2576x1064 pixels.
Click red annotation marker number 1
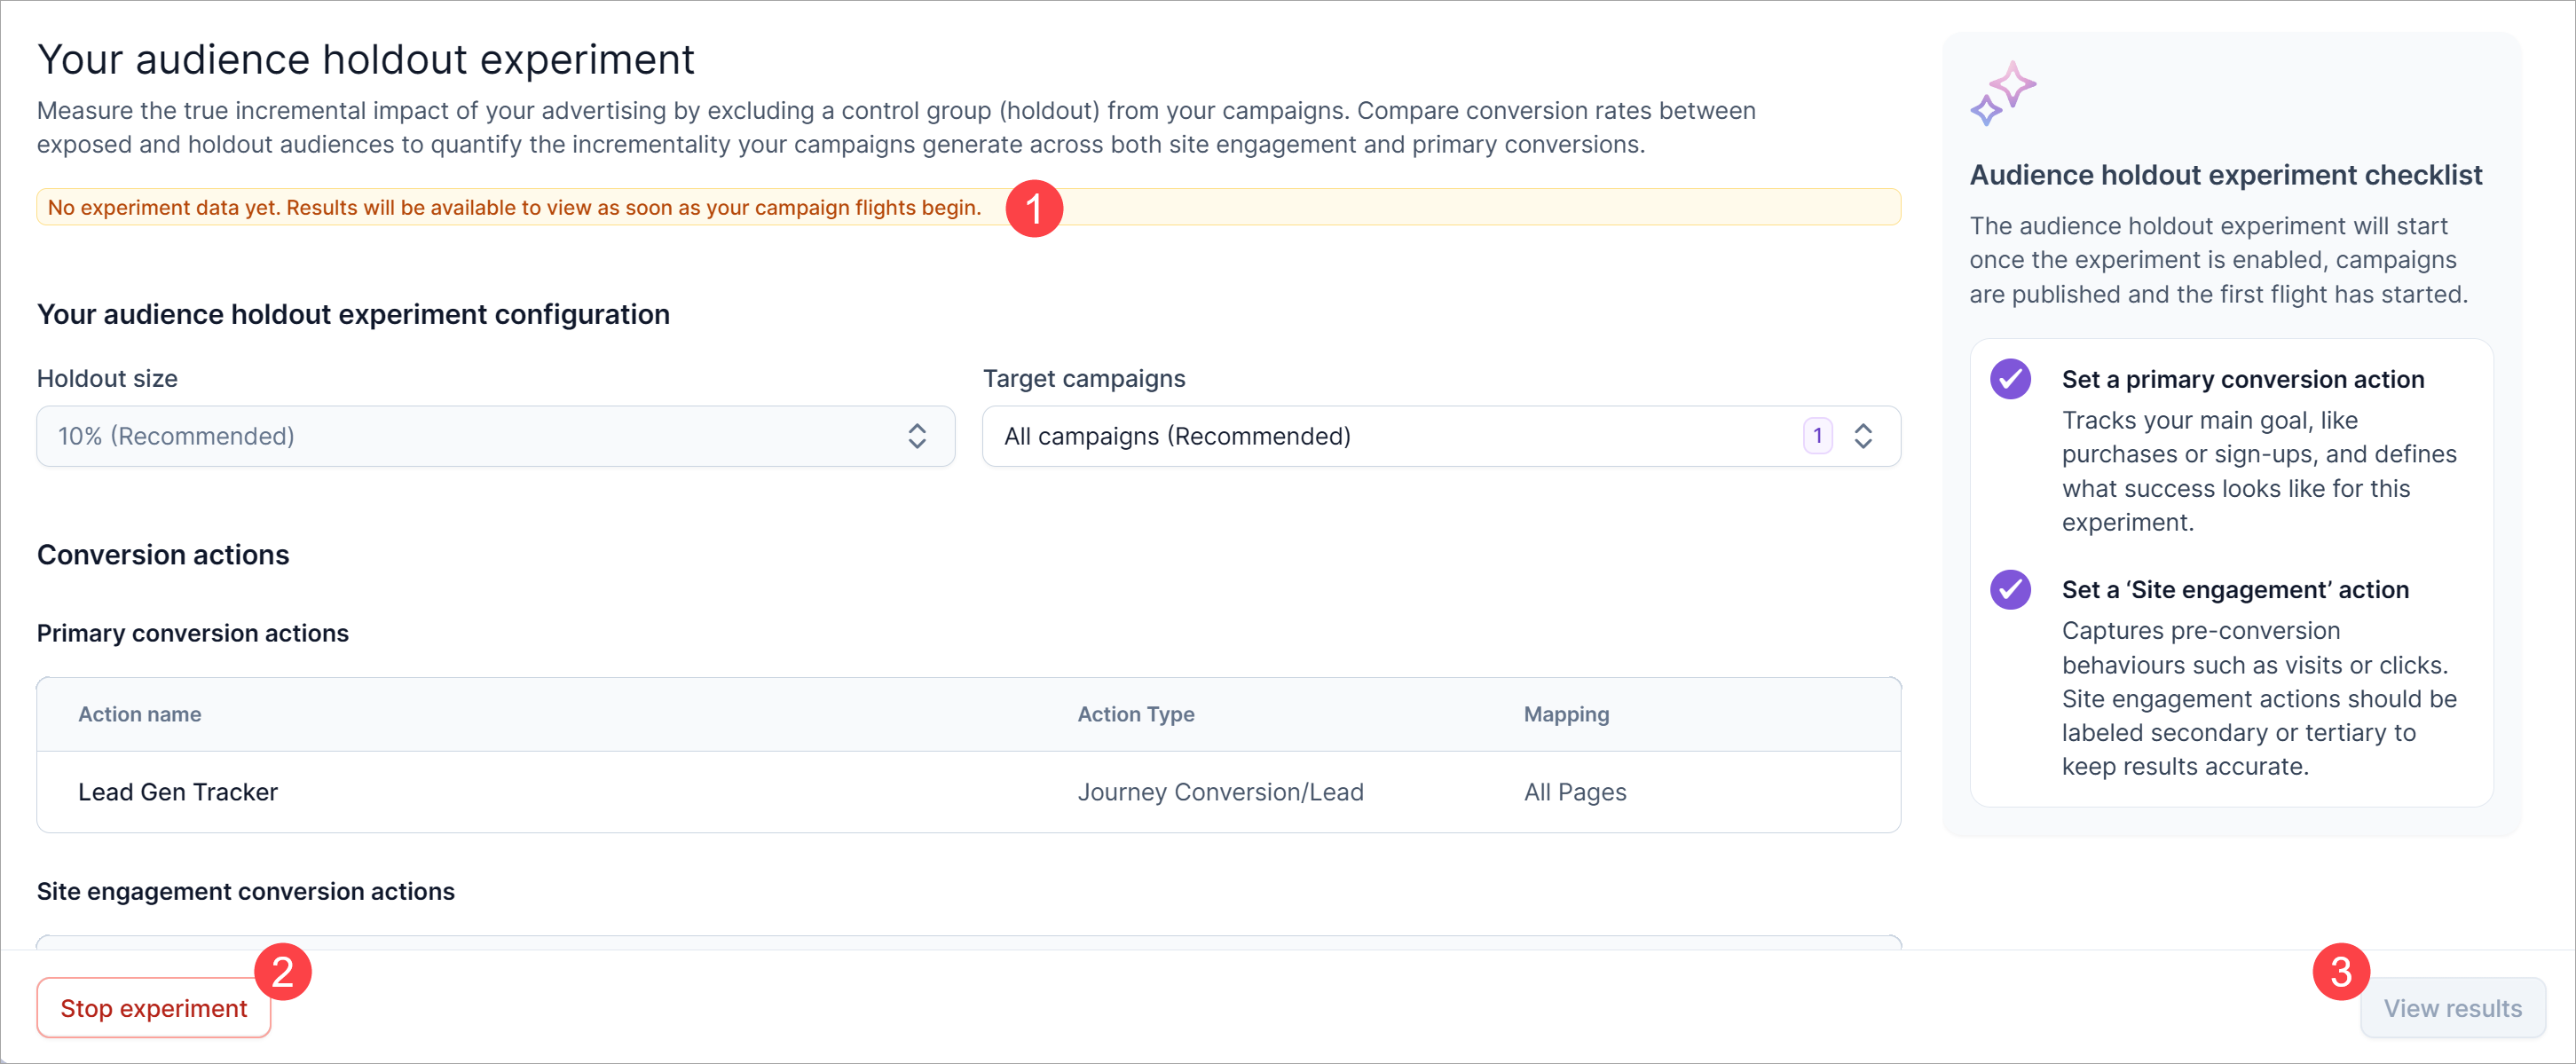click(1034, 208)
